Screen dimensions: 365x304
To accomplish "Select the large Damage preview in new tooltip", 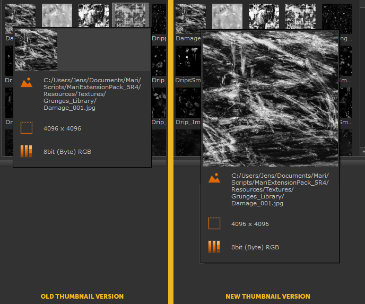I will click(x=271, y=99).
